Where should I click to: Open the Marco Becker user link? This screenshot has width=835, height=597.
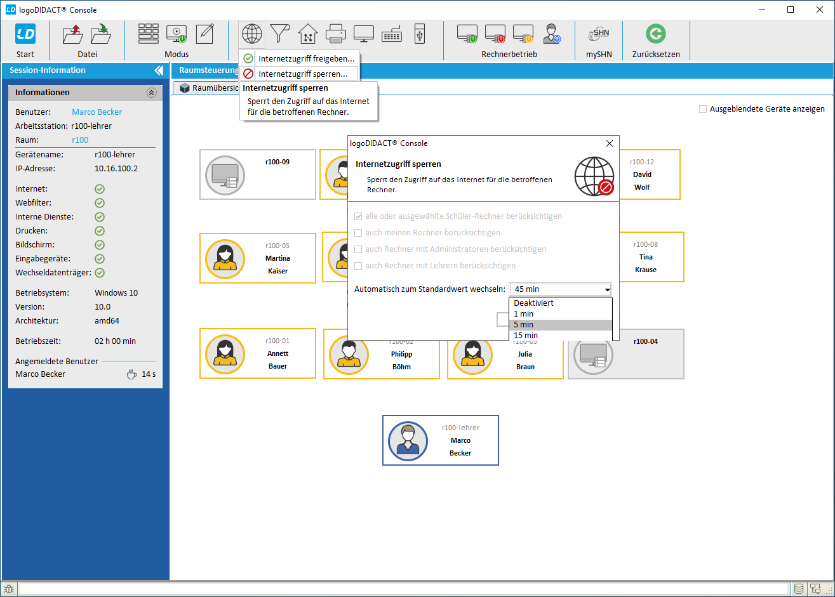[97, 112]
